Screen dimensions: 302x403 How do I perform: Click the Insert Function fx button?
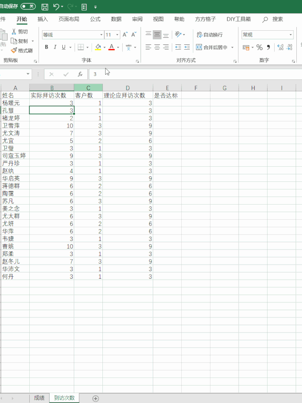80,74
